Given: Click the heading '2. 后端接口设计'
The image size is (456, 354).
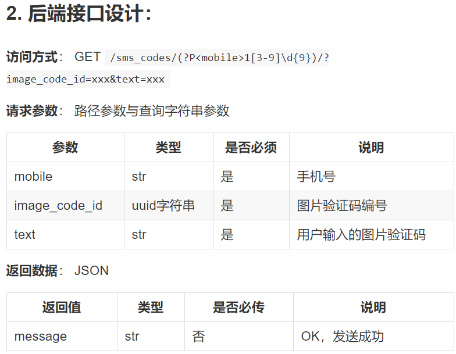Looking at the screenshot, I should [x=79, y=14].
